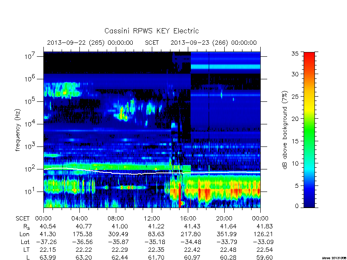The height and width of the screenshot is (260, 347).
Task: Click the SCET label above the plot
Action: click(x=152, y=42)
